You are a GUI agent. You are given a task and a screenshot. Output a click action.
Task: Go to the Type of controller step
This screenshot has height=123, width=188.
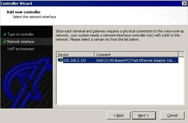[20, 34]
